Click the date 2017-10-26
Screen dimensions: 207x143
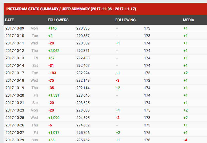[x=15, y=125]
